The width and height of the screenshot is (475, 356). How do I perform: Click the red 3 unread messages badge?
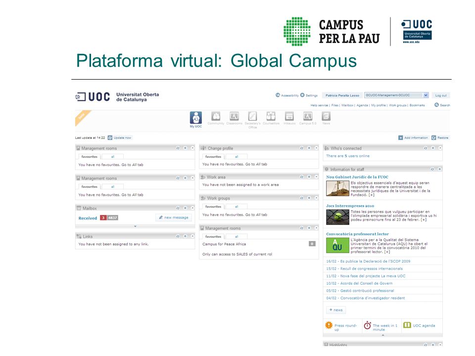(103, 218)
